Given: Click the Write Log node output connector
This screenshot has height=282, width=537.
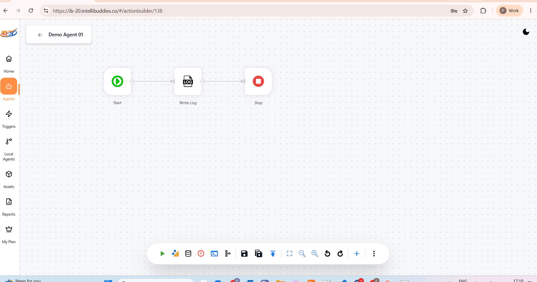Looking at the screenshot, I should tap(202, 81).
